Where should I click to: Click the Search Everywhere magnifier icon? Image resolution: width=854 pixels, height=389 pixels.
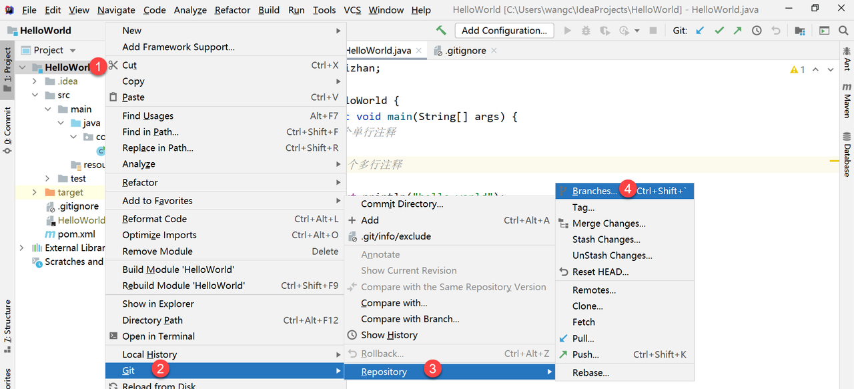tap(843, 31)
